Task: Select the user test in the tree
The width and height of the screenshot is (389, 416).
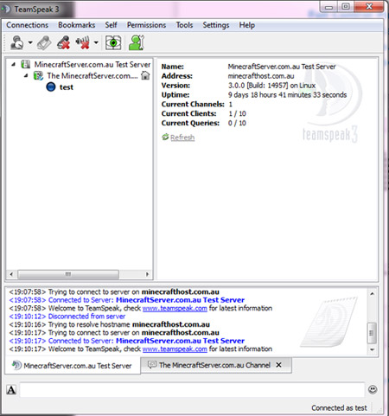Action: (x=67, y=87)
